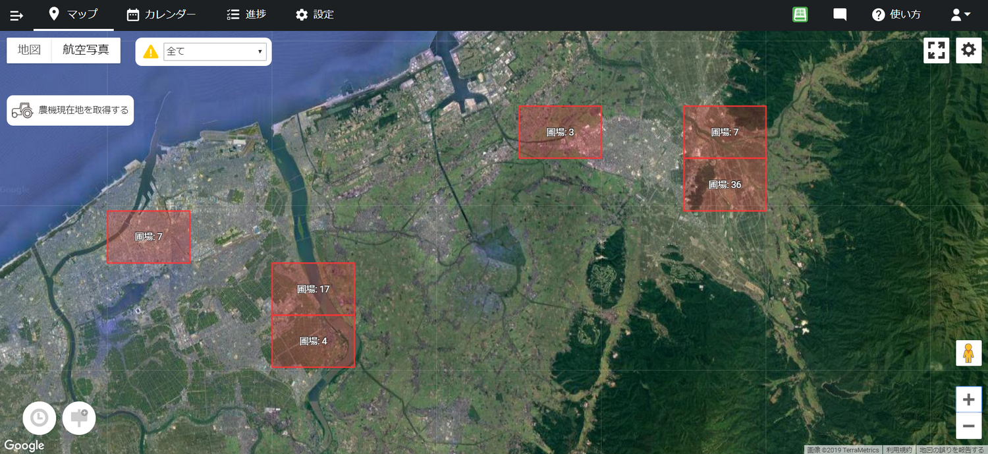Viewport: 988px width, 454px height.
Task: Click 地図の誤りを報告する link
Action: (952, 449)
